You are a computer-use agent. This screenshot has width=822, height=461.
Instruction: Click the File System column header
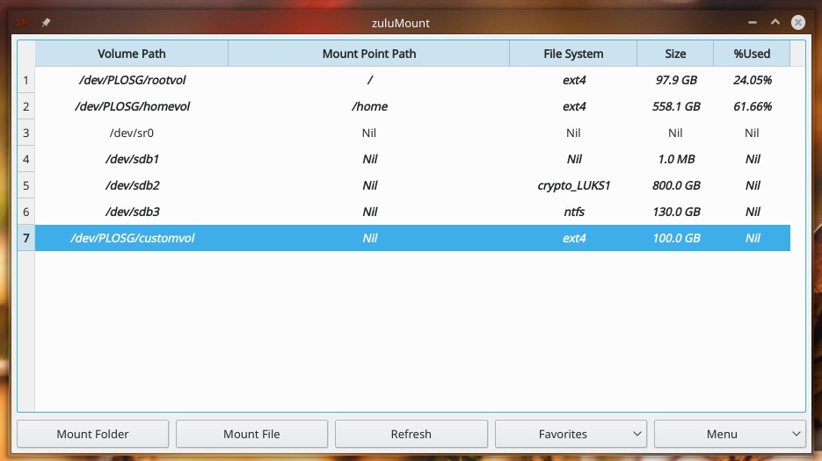point(573,54)
